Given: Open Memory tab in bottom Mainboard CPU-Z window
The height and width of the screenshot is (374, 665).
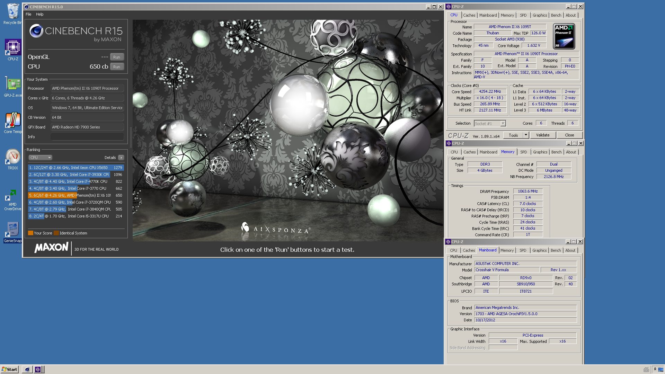Looking at the screenshot, I should click(507, 250).
